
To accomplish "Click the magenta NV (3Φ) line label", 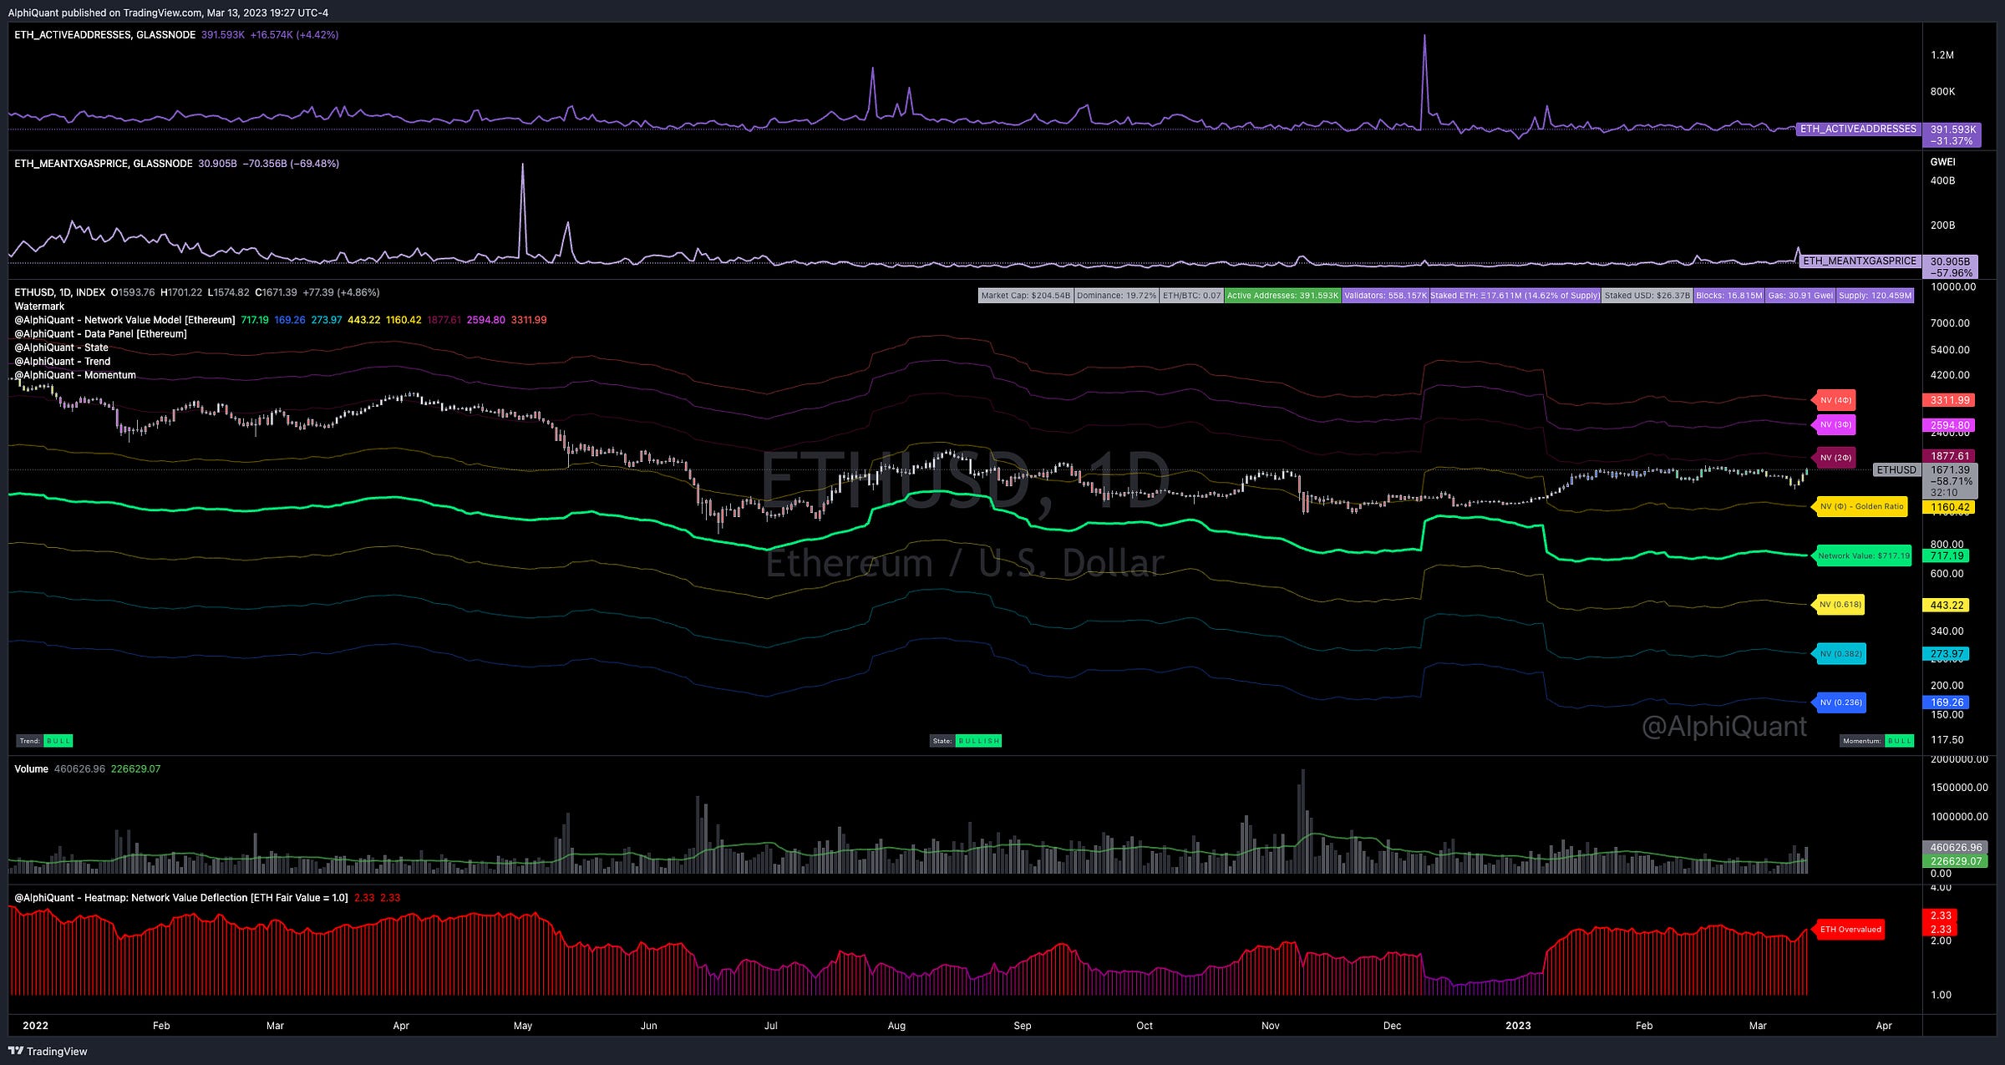I will [1835, 424].
